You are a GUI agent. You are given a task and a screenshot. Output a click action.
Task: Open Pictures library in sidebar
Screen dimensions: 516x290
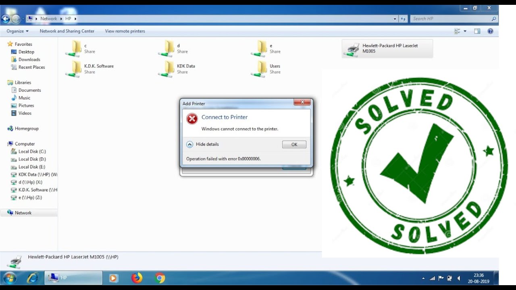[x=26, y=106]
